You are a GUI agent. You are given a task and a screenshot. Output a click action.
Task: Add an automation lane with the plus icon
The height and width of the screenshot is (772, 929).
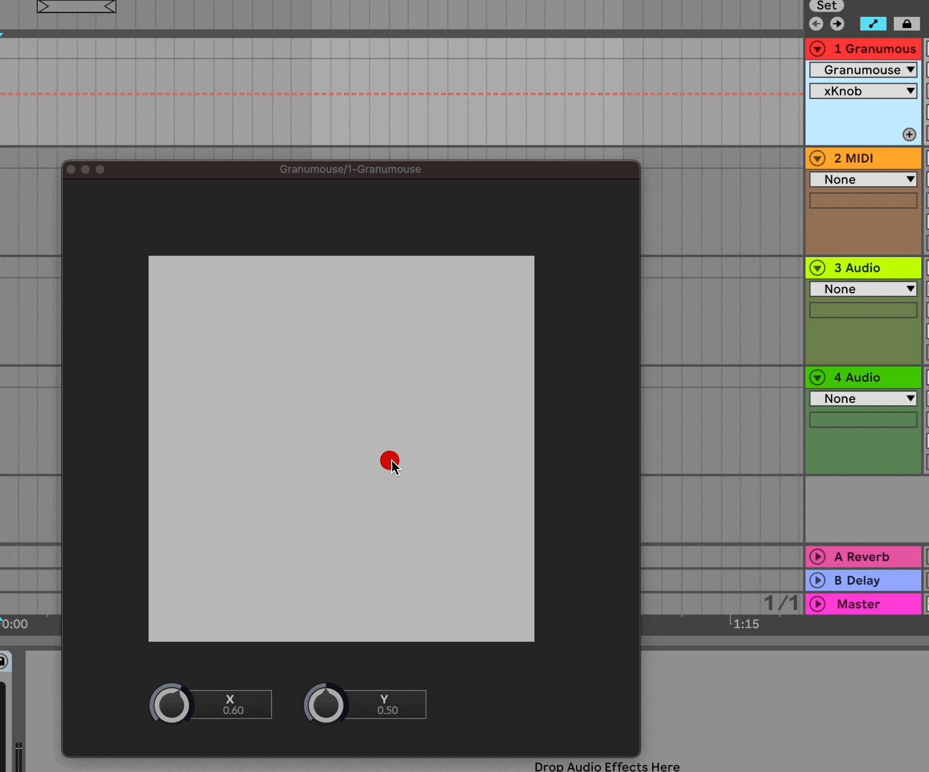909,135
